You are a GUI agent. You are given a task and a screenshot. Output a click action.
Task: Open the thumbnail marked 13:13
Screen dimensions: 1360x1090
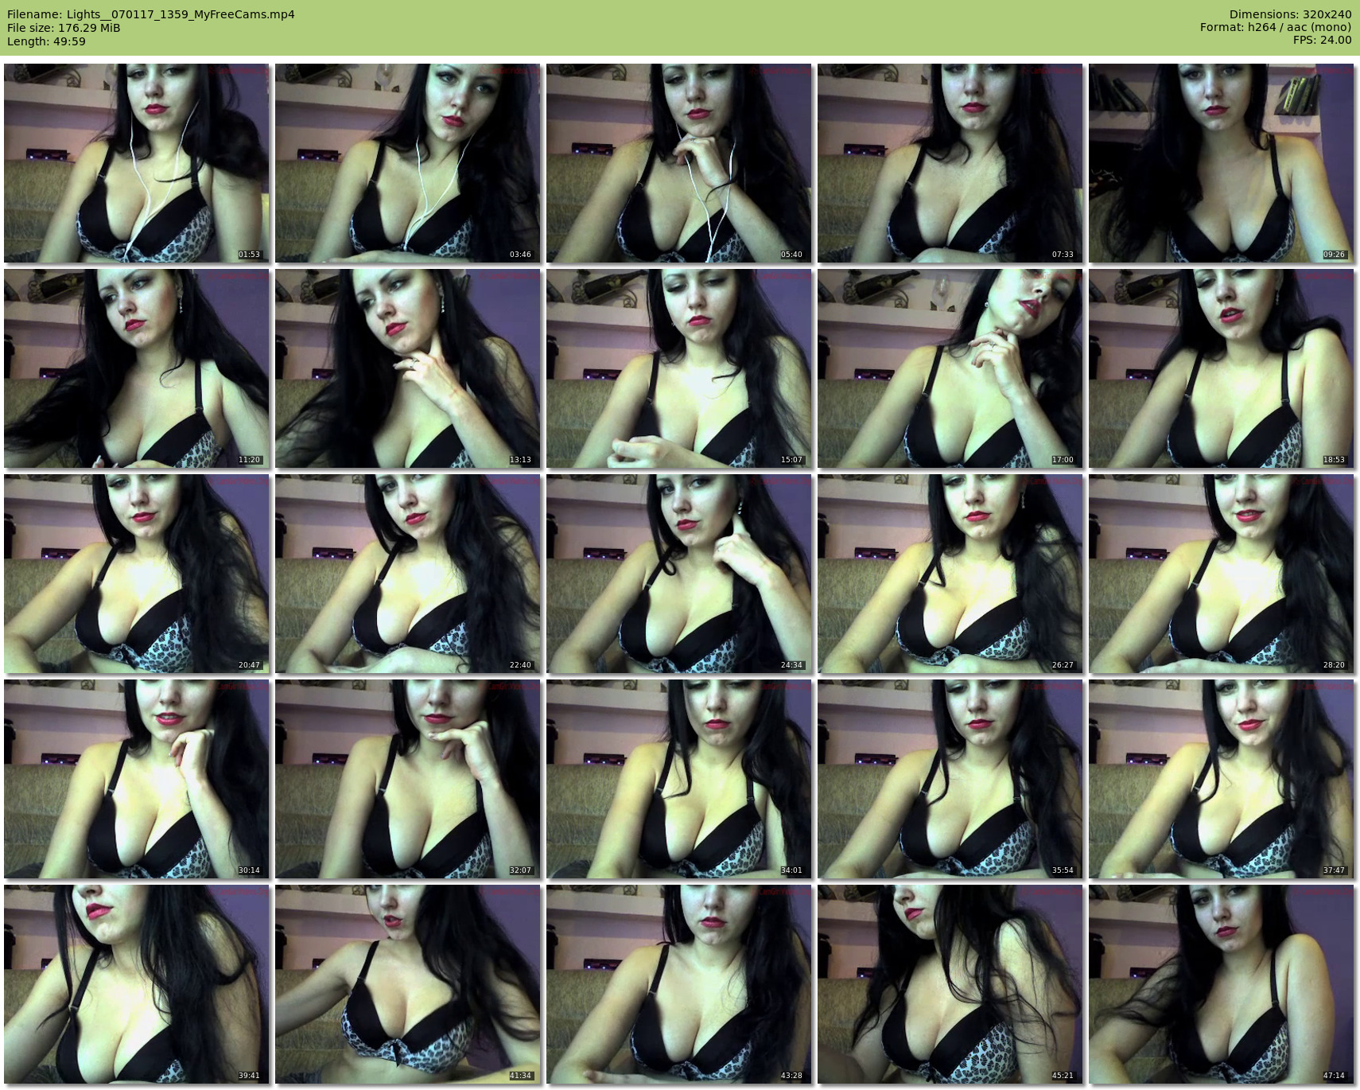coord(407,368)
